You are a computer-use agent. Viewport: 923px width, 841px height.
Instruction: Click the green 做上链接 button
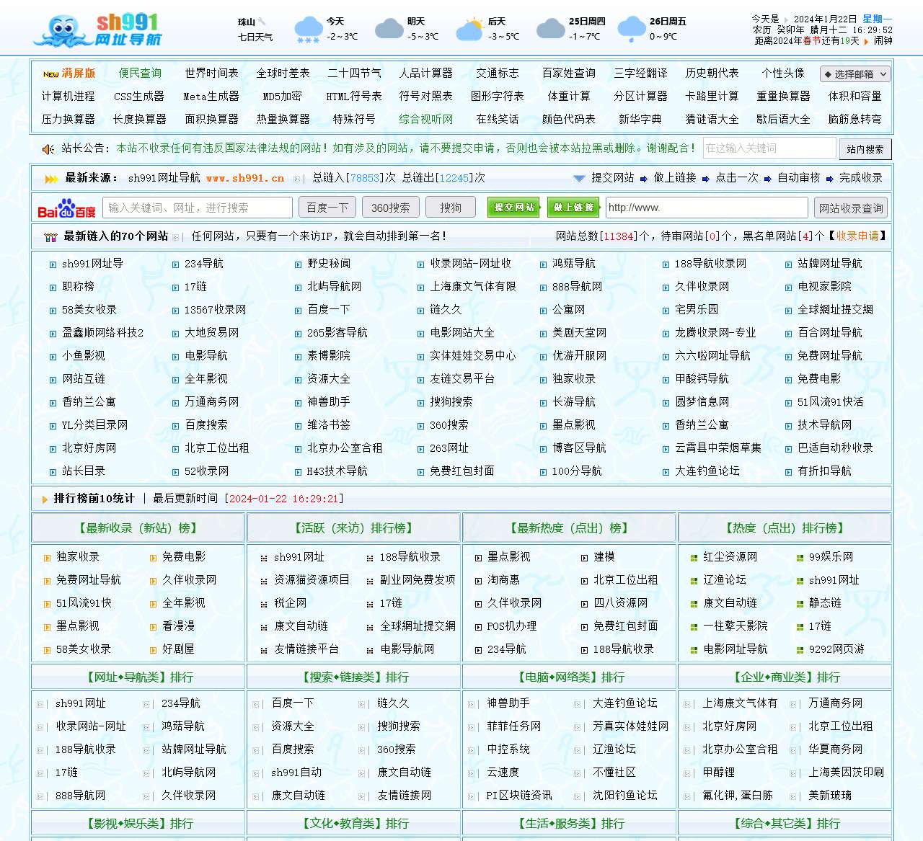573,208
